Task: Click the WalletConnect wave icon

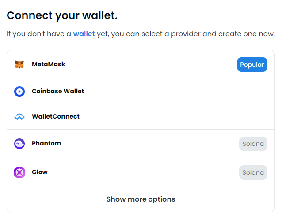Action: (19, 117)
